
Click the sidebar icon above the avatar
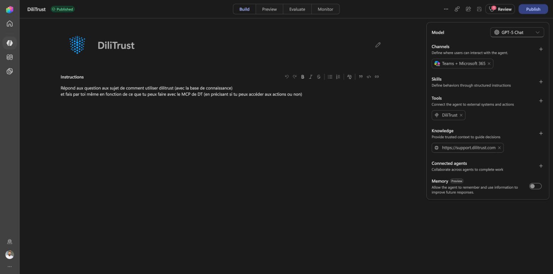click(10, 242)
